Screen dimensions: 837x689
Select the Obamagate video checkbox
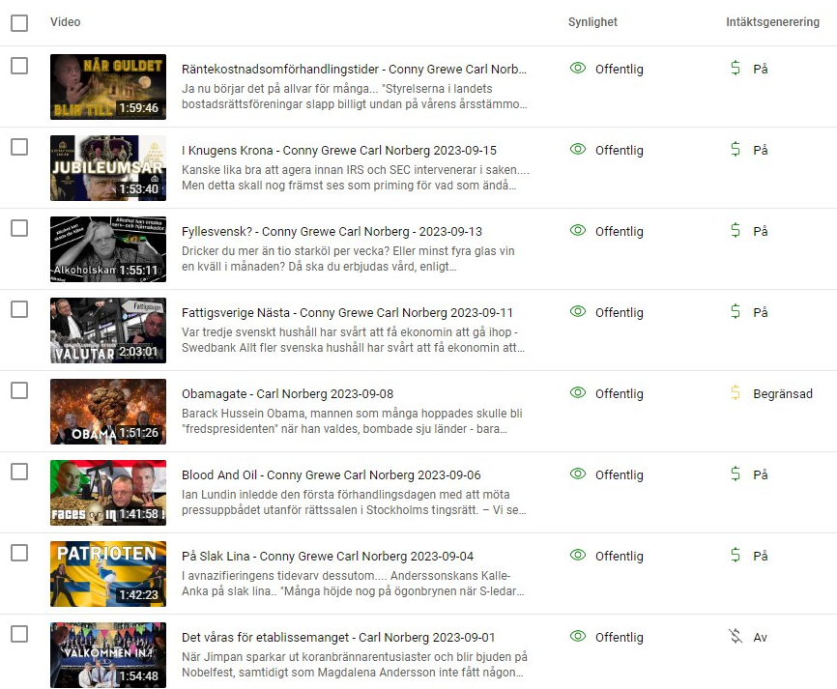[19, 390]
